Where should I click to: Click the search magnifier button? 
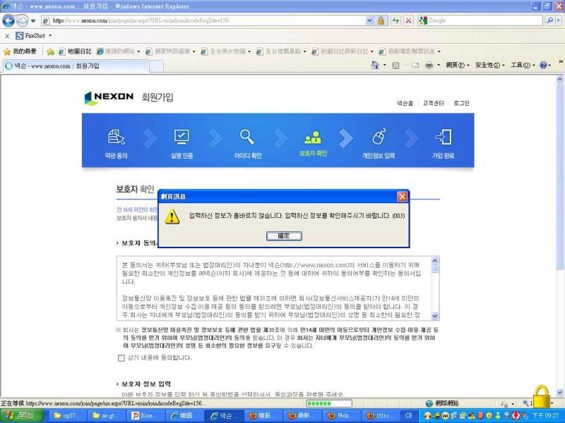(549, 20)
